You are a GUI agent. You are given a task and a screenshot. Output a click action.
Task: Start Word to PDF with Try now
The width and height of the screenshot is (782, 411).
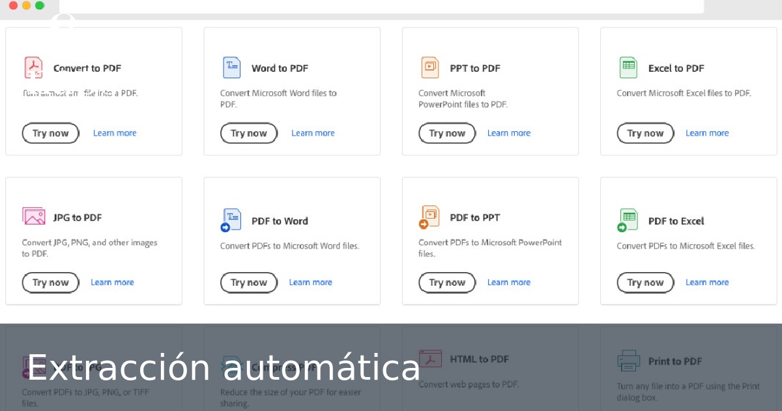(249, 133)
